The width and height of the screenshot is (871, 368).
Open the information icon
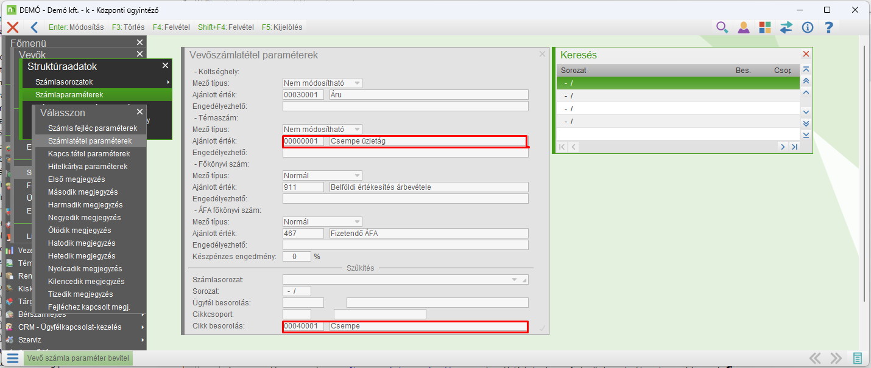pyautogui.click(x=808, y=27)
